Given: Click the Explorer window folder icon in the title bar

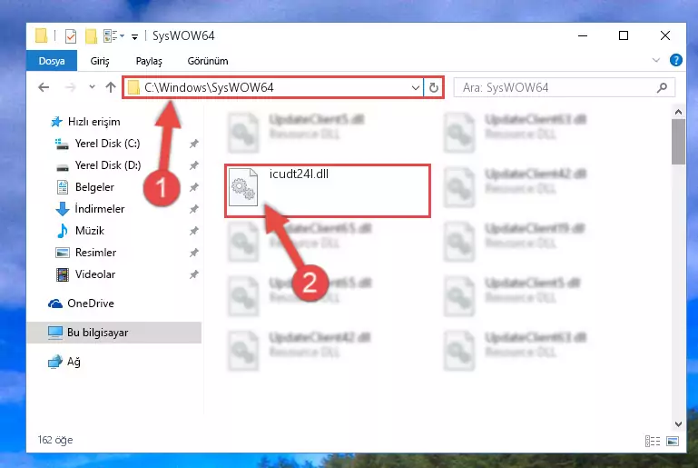Looking at the screenshot, I should 42,35.
